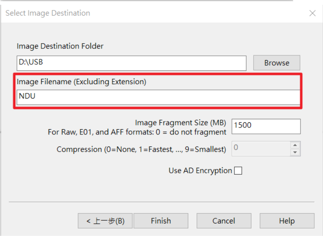Open Help for this dialog

click(x=287, y=221)
